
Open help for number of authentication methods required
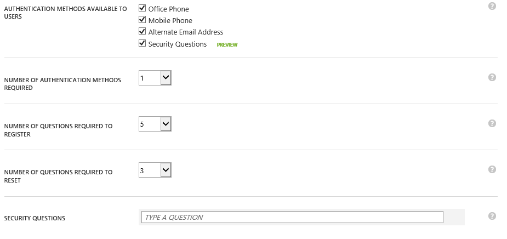point(492,77)
